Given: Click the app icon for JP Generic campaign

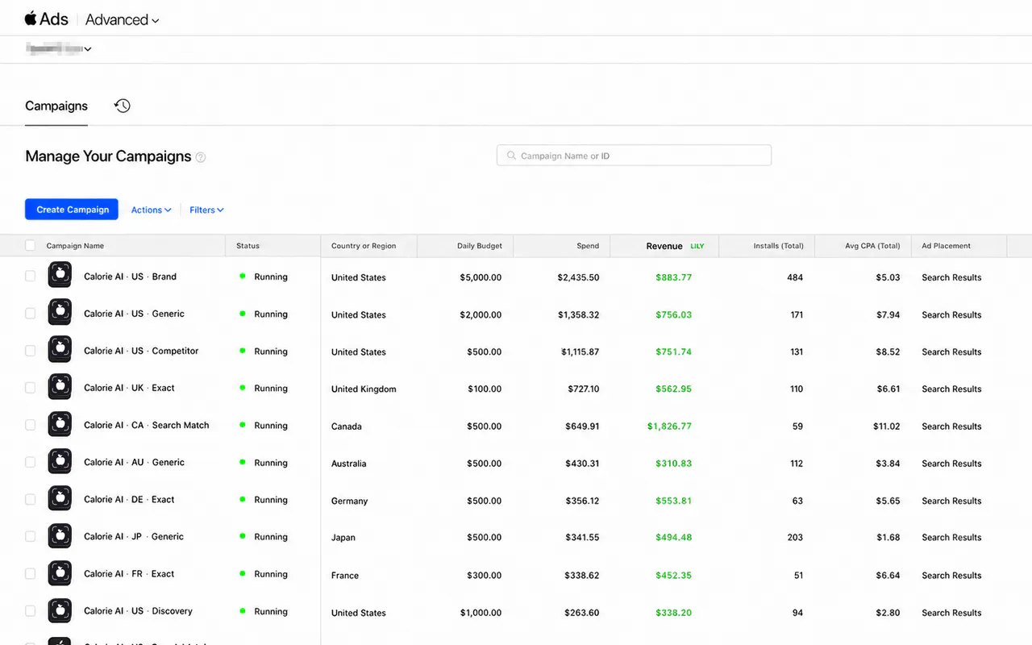Looking at the screenshot, I should click(60, 535).
